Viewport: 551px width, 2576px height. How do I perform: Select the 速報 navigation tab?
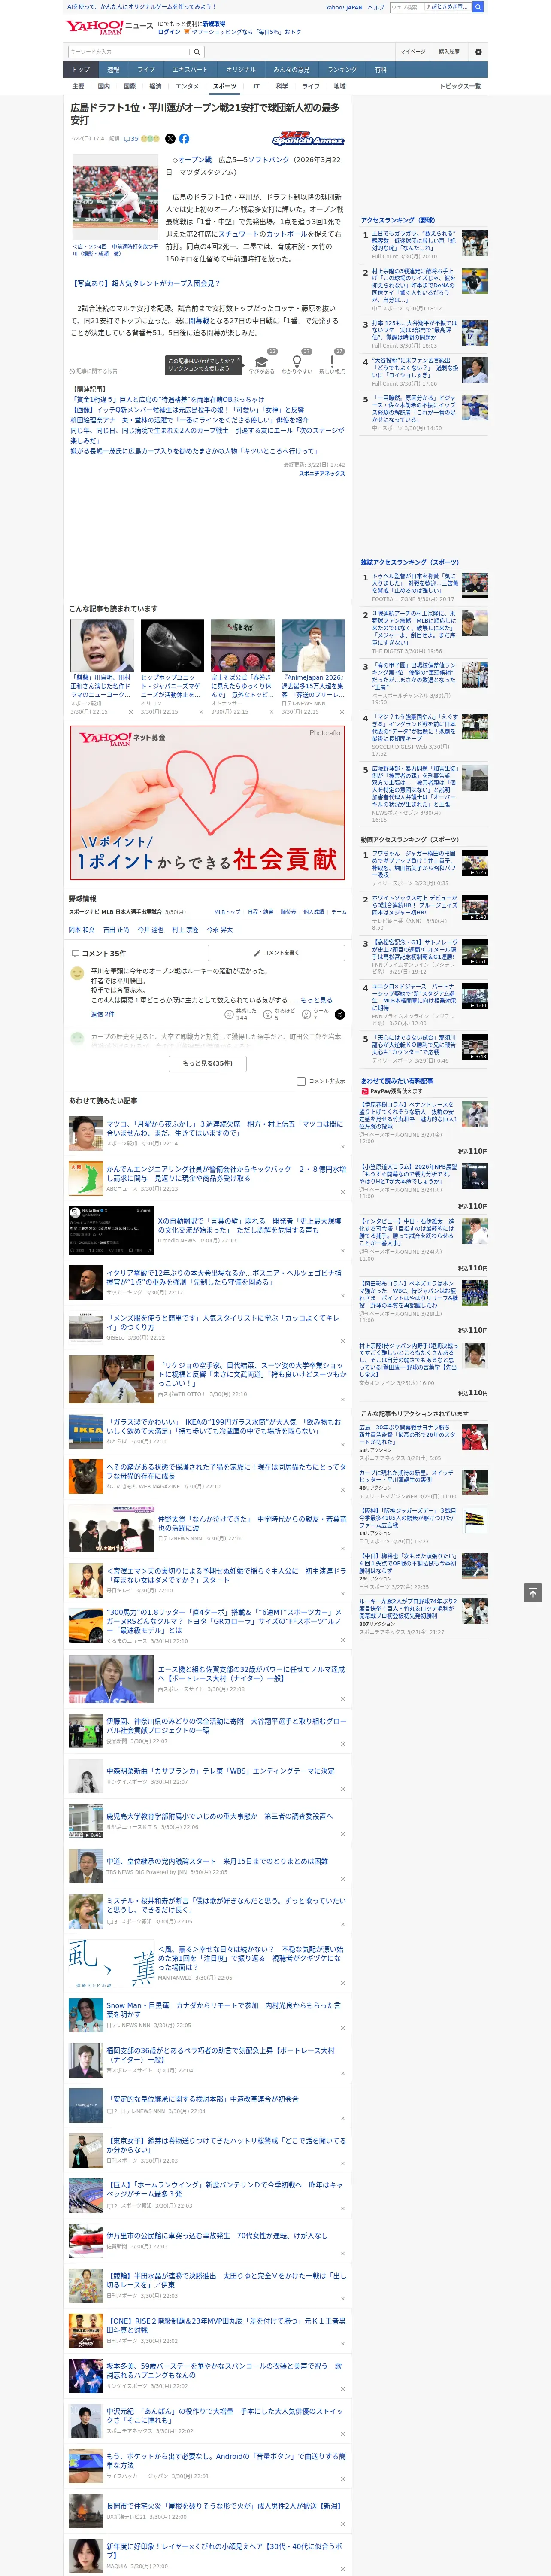[x=113, y=70]
